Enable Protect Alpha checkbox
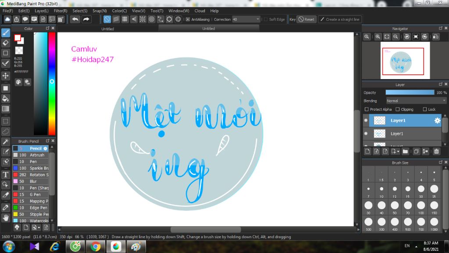 coord(367,109)
